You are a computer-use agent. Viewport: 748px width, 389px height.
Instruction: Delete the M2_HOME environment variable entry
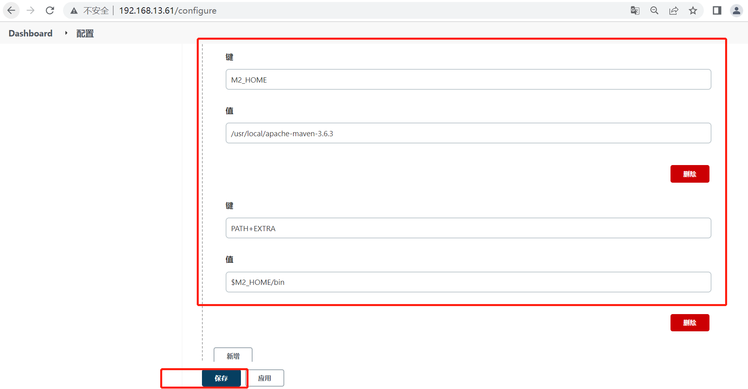(x=689, y=174)
